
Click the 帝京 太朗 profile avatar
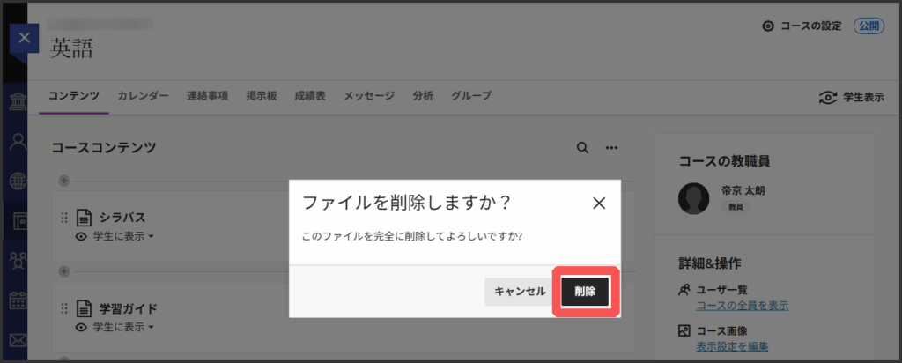[694, 198]
